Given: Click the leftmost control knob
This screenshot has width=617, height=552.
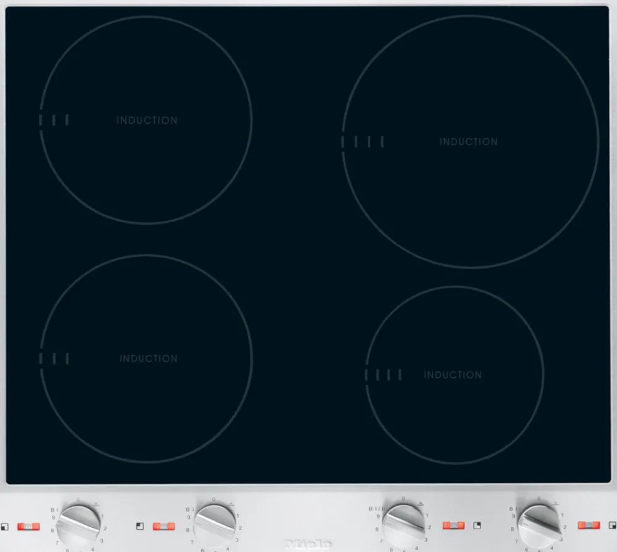Looking at the screenshot, I should [x=80, y=524].
